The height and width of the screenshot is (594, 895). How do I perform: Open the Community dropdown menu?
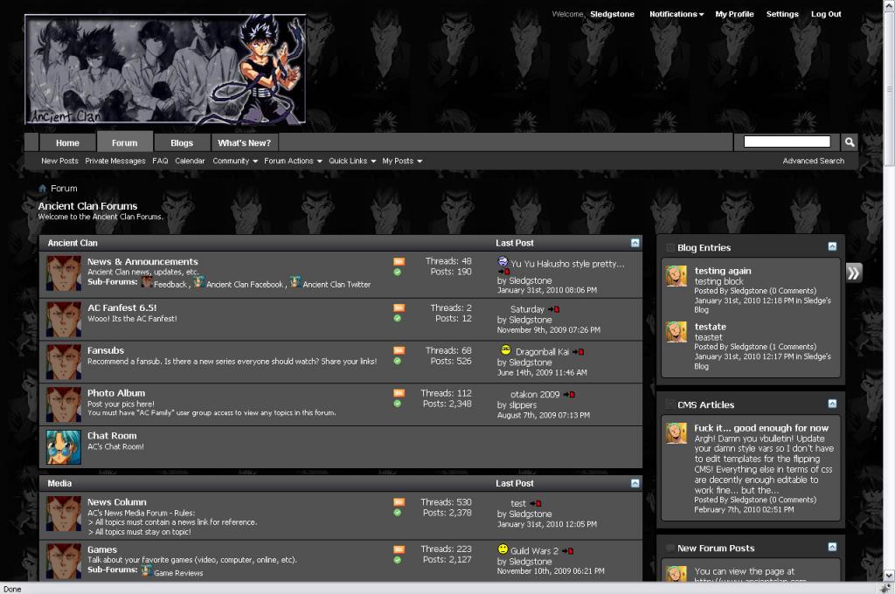pyautogui.click(x=235, y=161)
